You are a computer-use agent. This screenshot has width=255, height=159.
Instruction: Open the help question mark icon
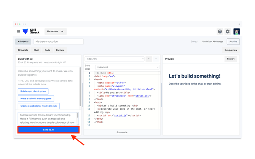click(220, 31)
